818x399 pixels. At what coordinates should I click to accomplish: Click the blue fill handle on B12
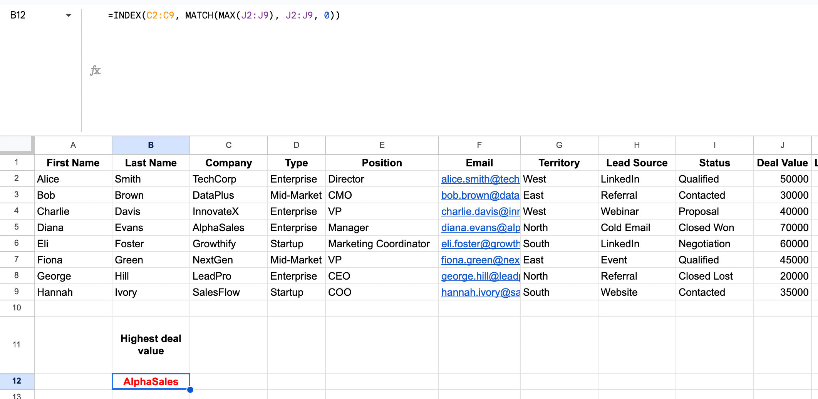190,389
